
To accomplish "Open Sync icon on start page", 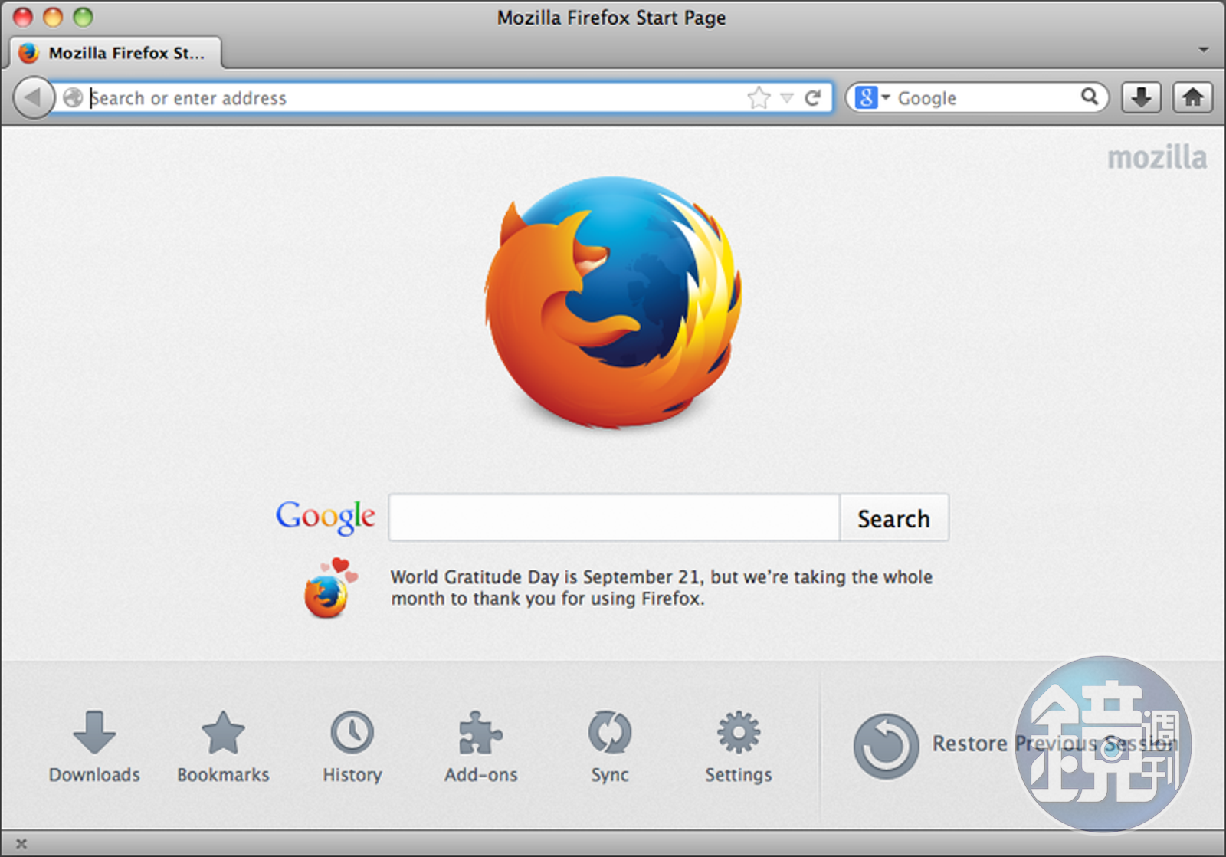I will (609, 734).
